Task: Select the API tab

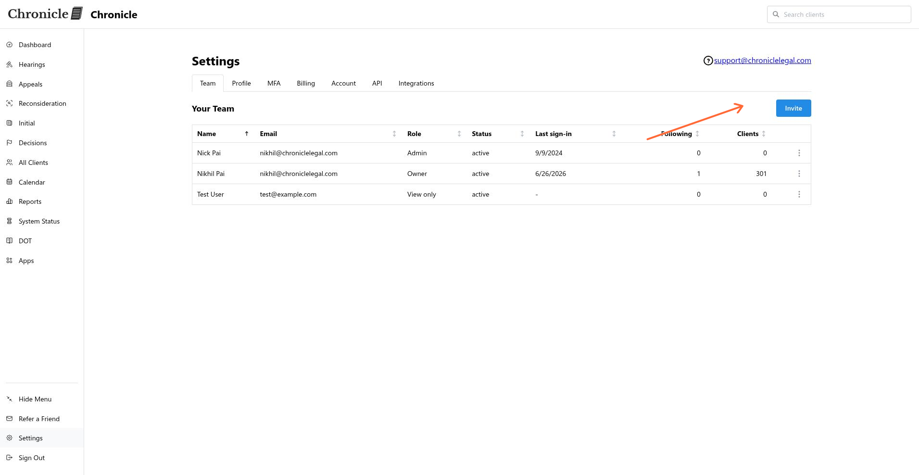Action: click(x=377, y=83)
